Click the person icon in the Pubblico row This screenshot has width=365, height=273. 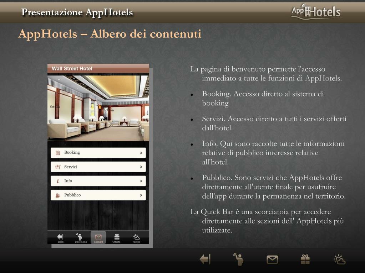pos(58,195)
